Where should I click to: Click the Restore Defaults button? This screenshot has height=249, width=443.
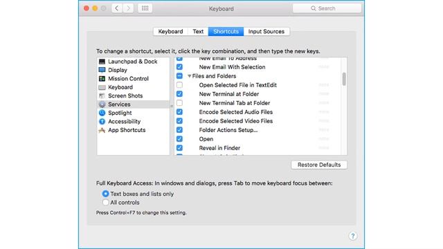click(319, 165)
